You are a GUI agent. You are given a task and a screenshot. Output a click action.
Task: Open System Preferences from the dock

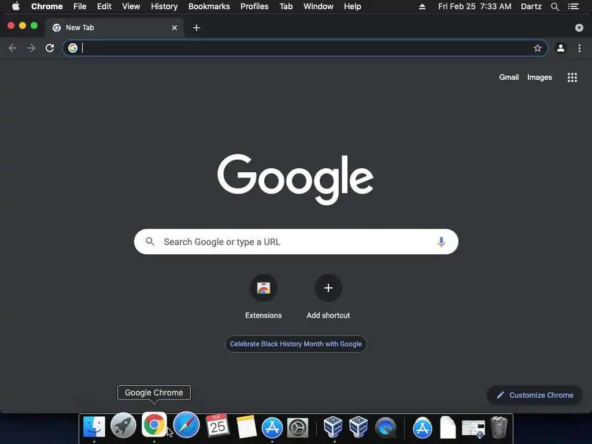click(298, 428)
